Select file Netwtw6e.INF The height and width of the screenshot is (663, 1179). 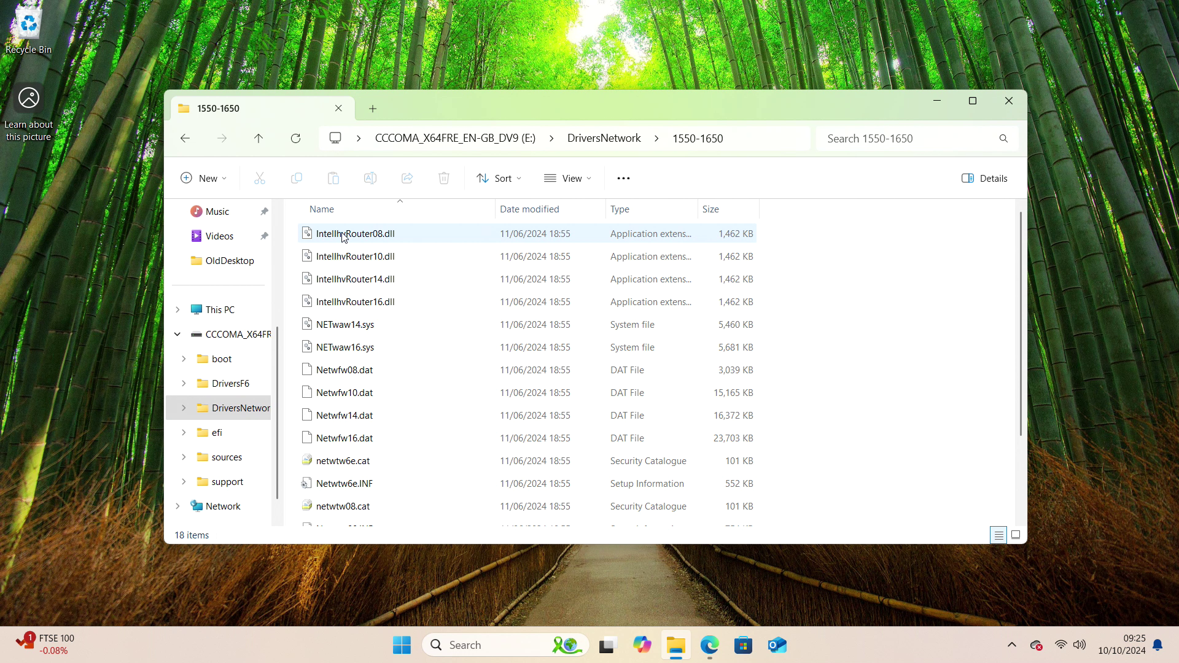click(x=527, y=483)
